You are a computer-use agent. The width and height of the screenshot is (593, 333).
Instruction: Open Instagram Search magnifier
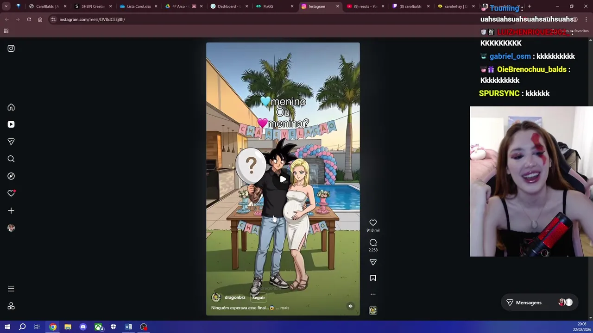(x=11, y=159)
